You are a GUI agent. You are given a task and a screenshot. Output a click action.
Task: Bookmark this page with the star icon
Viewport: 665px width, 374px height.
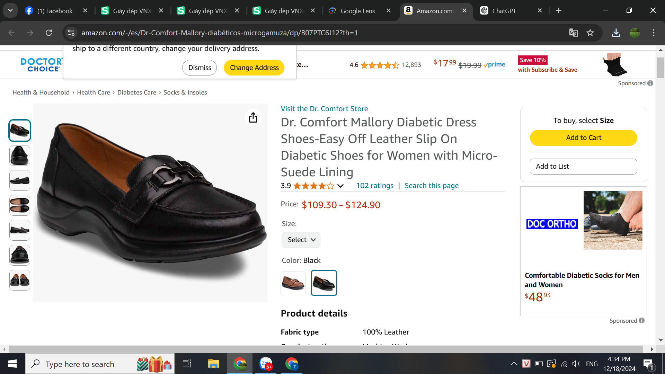coord(590,33)
